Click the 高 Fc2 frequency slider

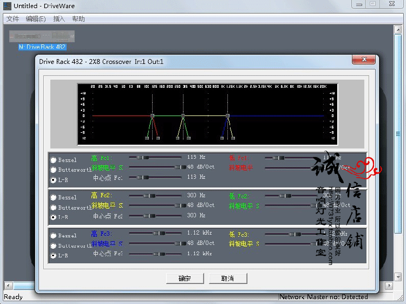[x=149, y=196]
